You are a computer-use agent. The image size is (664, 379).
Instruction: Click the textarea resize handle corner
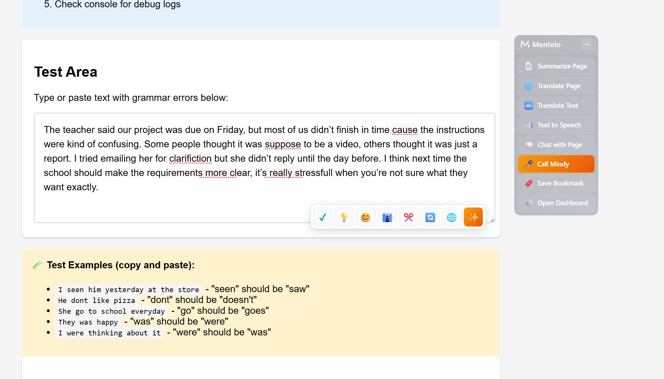(492, 220)
